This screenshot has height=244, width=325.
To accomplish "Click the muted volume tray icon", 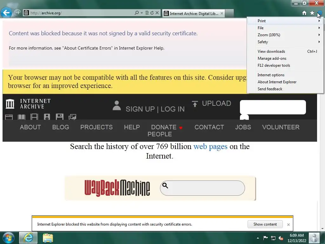I will [x=281, y=238].
